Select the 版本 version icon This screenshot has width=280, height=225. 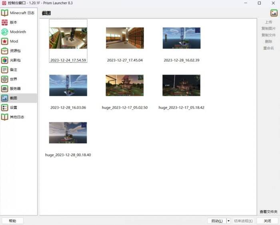pos(5,22)
